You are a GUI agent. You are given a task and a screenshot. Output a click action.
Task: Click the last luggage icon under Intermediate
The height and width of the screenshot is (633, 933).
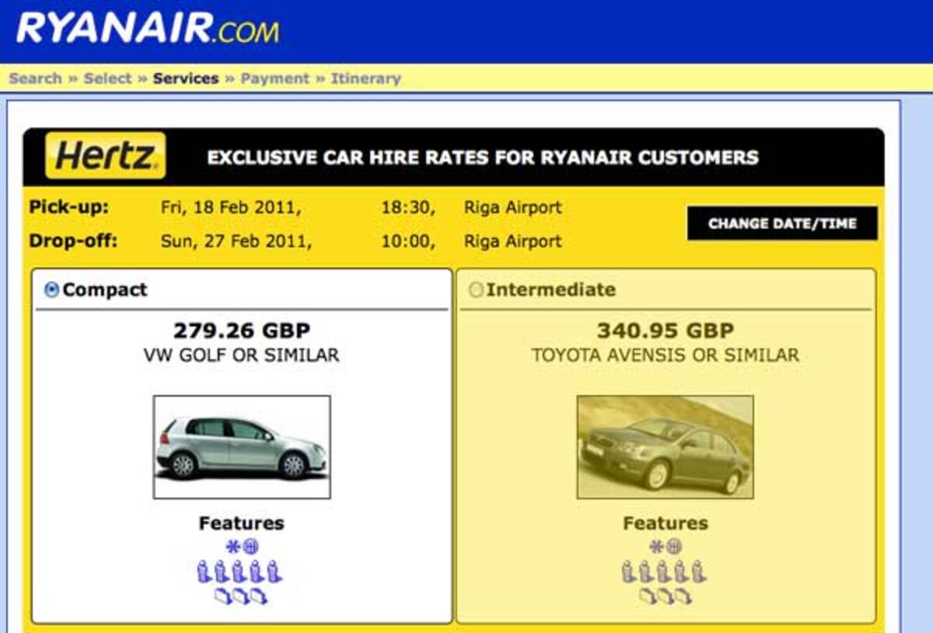pyautogui.click(x=683, y=596)
